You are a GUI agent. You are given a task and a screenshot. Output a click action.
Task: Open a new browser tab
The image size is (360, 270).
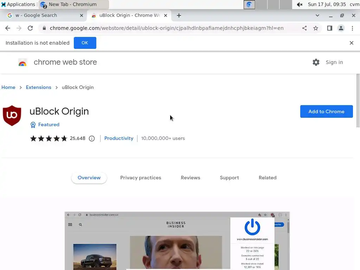click(179, 15)
